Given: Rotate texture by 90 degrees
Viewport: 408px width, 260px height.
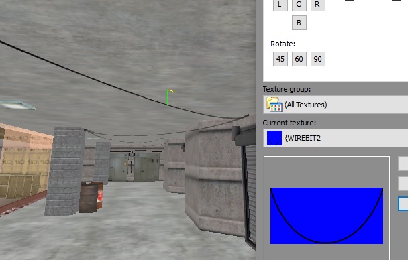Looking at the screenshot, I should 317,59.
